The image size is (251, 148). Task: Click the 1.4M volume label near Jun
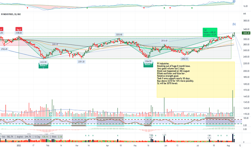164,135
